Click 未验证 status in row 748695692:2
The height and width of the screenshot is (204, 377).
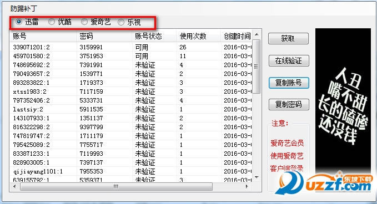pyautogui.click(x=145, y=65)
